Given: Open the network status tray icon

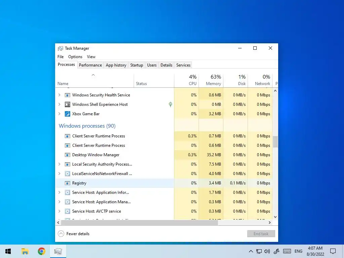Looking at the screenshot, I should (259, 251).
